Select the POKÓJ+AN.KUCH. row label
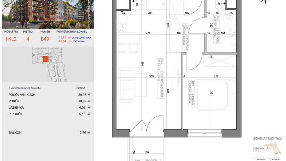Viewport: 286px width, 161px height. (x=22, y=95)
